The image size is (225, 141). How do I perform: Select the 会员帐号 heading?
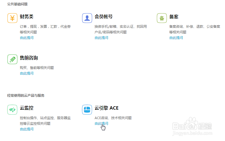[103, 17]
